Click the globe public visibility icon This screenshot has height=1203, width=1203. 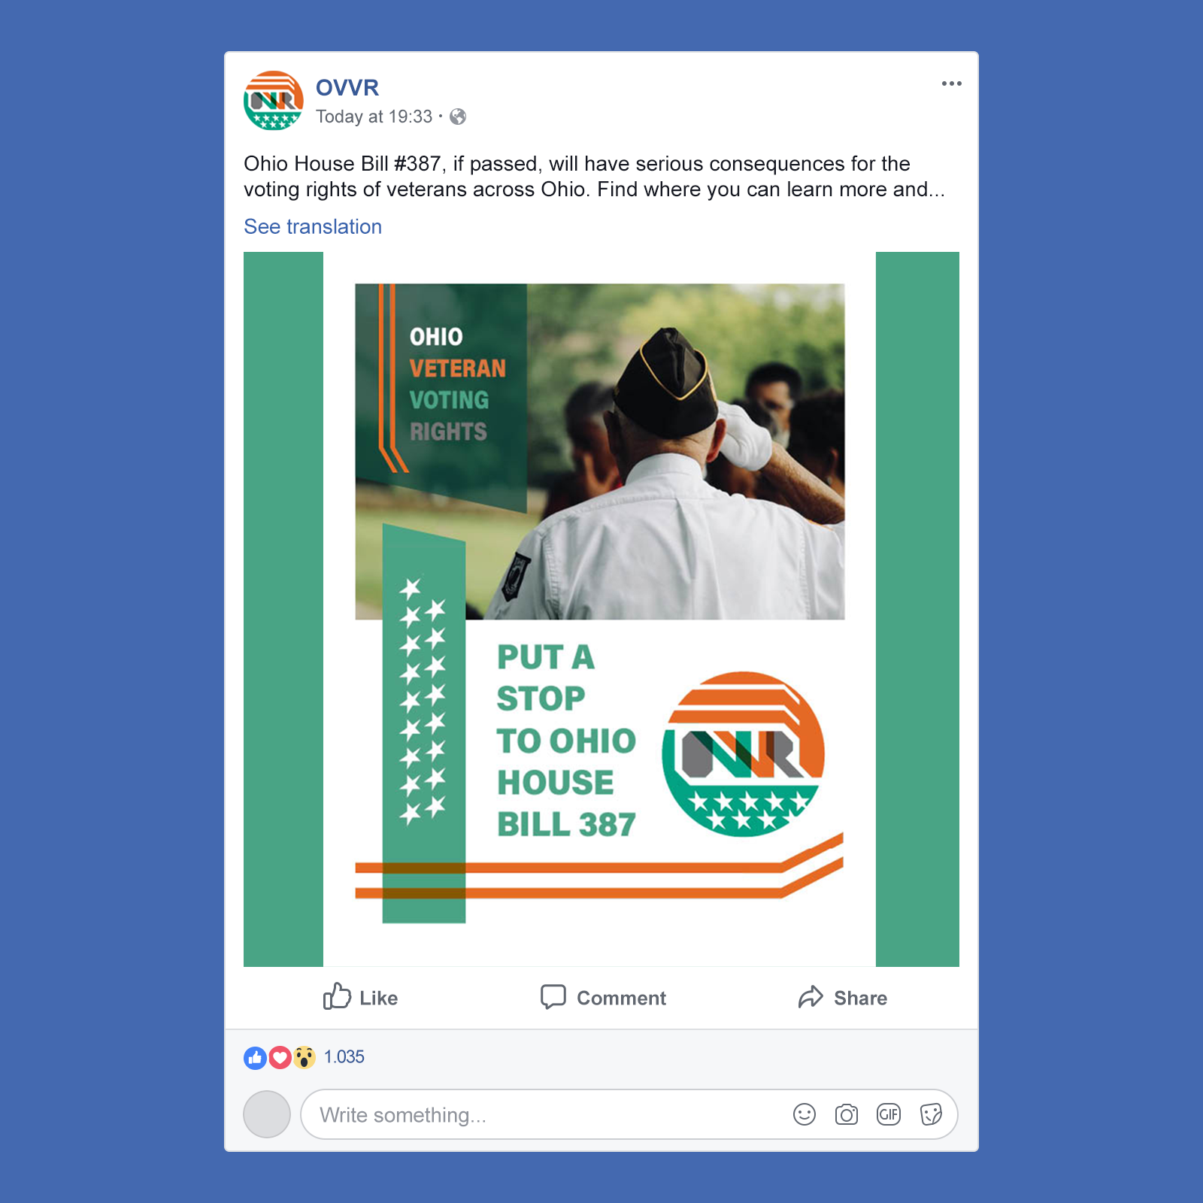point(458,117)
